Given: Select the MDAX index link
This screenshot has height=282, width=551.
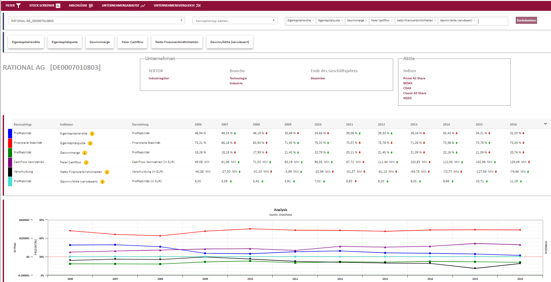Looking at the screenshot, I should pyautogui.click(x=408, y=83).
